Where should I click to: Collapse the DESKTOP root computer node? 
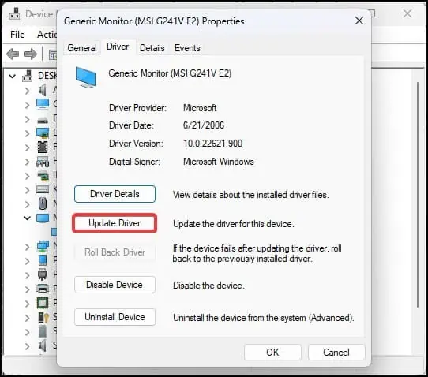[13, 76]
